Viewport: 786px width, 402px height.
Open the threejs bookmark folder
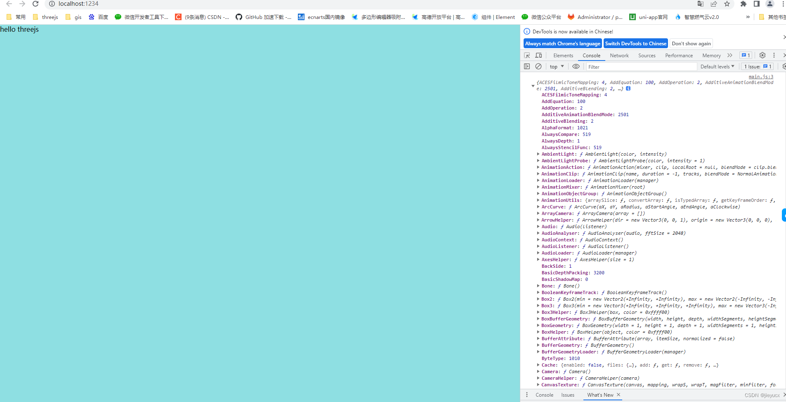pos(45,17)
